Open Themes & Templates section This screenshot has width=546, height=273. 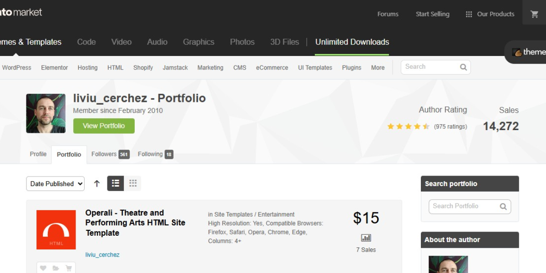pyautogui.click(x=30, y=42)
